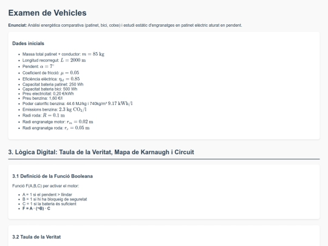328x246 pixels.
Task: Click the Eficiència elèctrica value
Action: [x=51, y=79]
